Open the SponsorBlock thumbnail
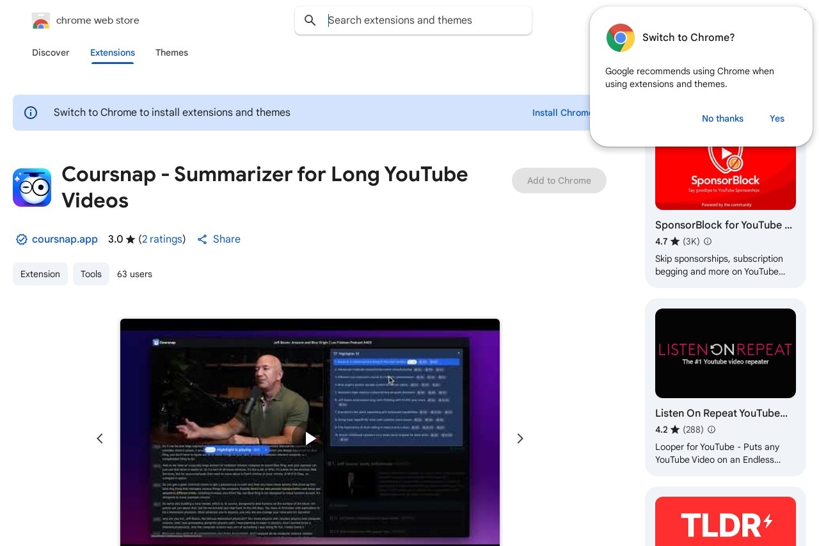Viewport: 819px width, 546px height. click(x=726, y=177)
